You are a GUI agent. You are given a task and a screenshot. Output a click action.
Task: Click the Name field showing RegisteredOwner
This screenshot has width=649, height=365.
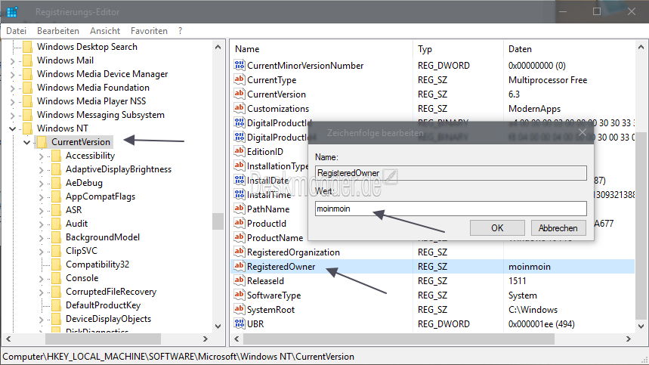click(451, 173)
